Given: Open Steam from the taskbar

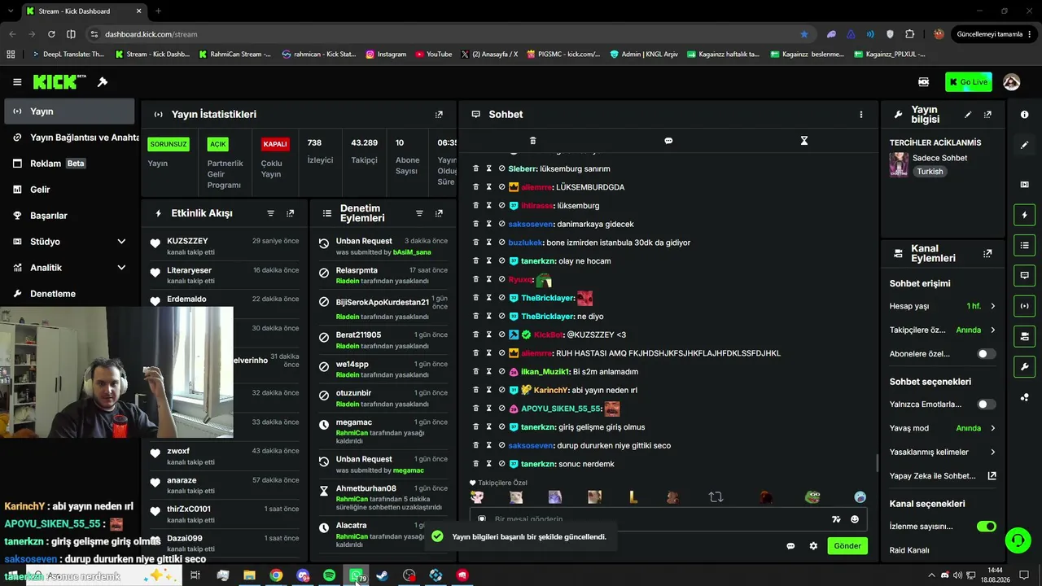Looking at the screenshot, I should click(x=382, y=575).
